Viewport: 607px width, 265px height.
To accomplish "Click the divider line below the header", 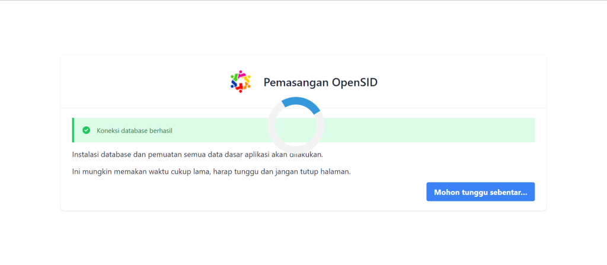I will pos(303,108).
